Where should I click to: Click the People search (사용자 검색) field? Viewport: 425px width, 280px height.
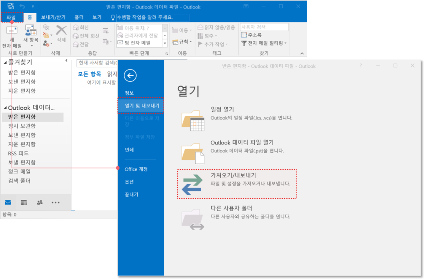(264, 27)
